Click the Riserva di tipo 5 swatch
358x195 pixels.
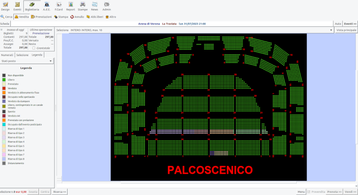(4, 146)
